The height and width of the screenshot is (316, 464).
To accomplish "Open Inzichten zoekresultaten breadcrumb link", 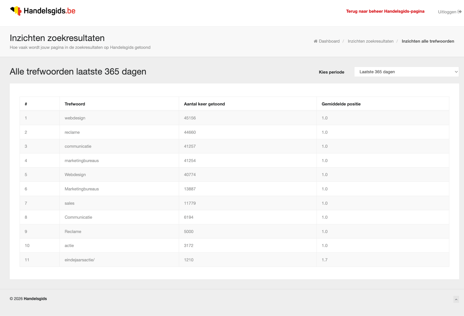I will click(x=371, y=41).
